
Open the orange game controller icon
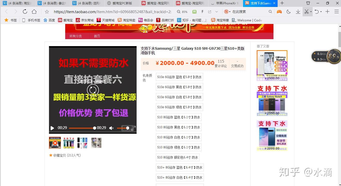coord(279,12)
